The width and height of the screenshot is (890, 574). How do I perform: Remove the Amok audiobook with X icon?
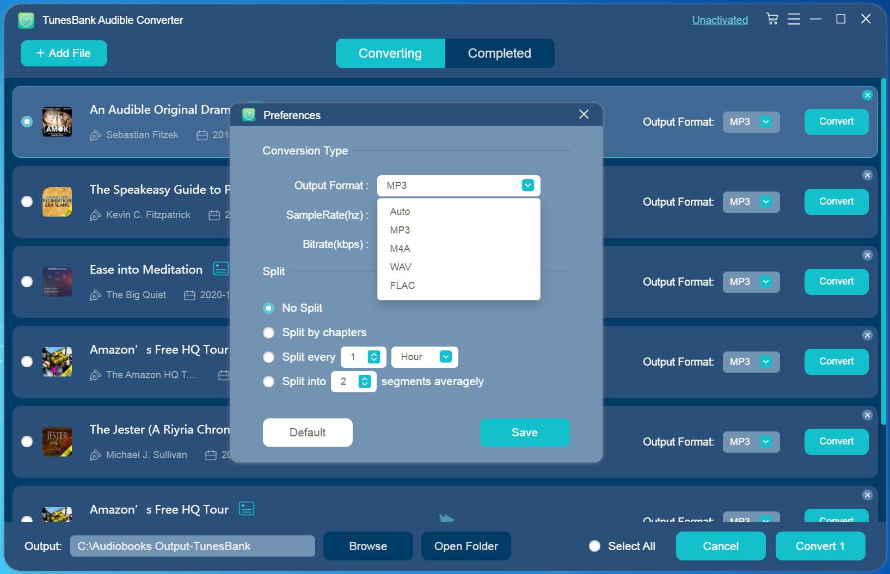coord(868,95)
